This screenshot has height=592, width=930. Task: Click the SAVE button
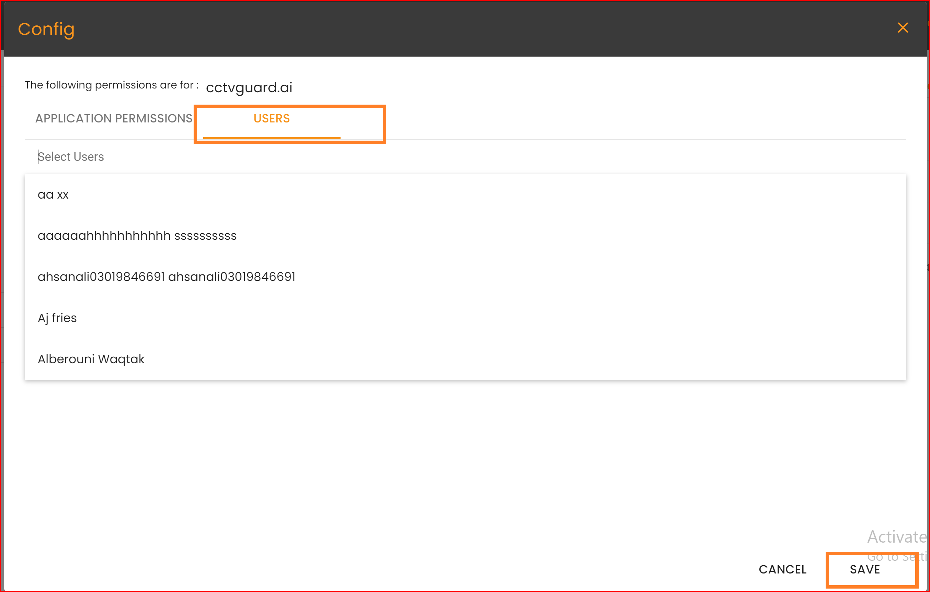864,569
